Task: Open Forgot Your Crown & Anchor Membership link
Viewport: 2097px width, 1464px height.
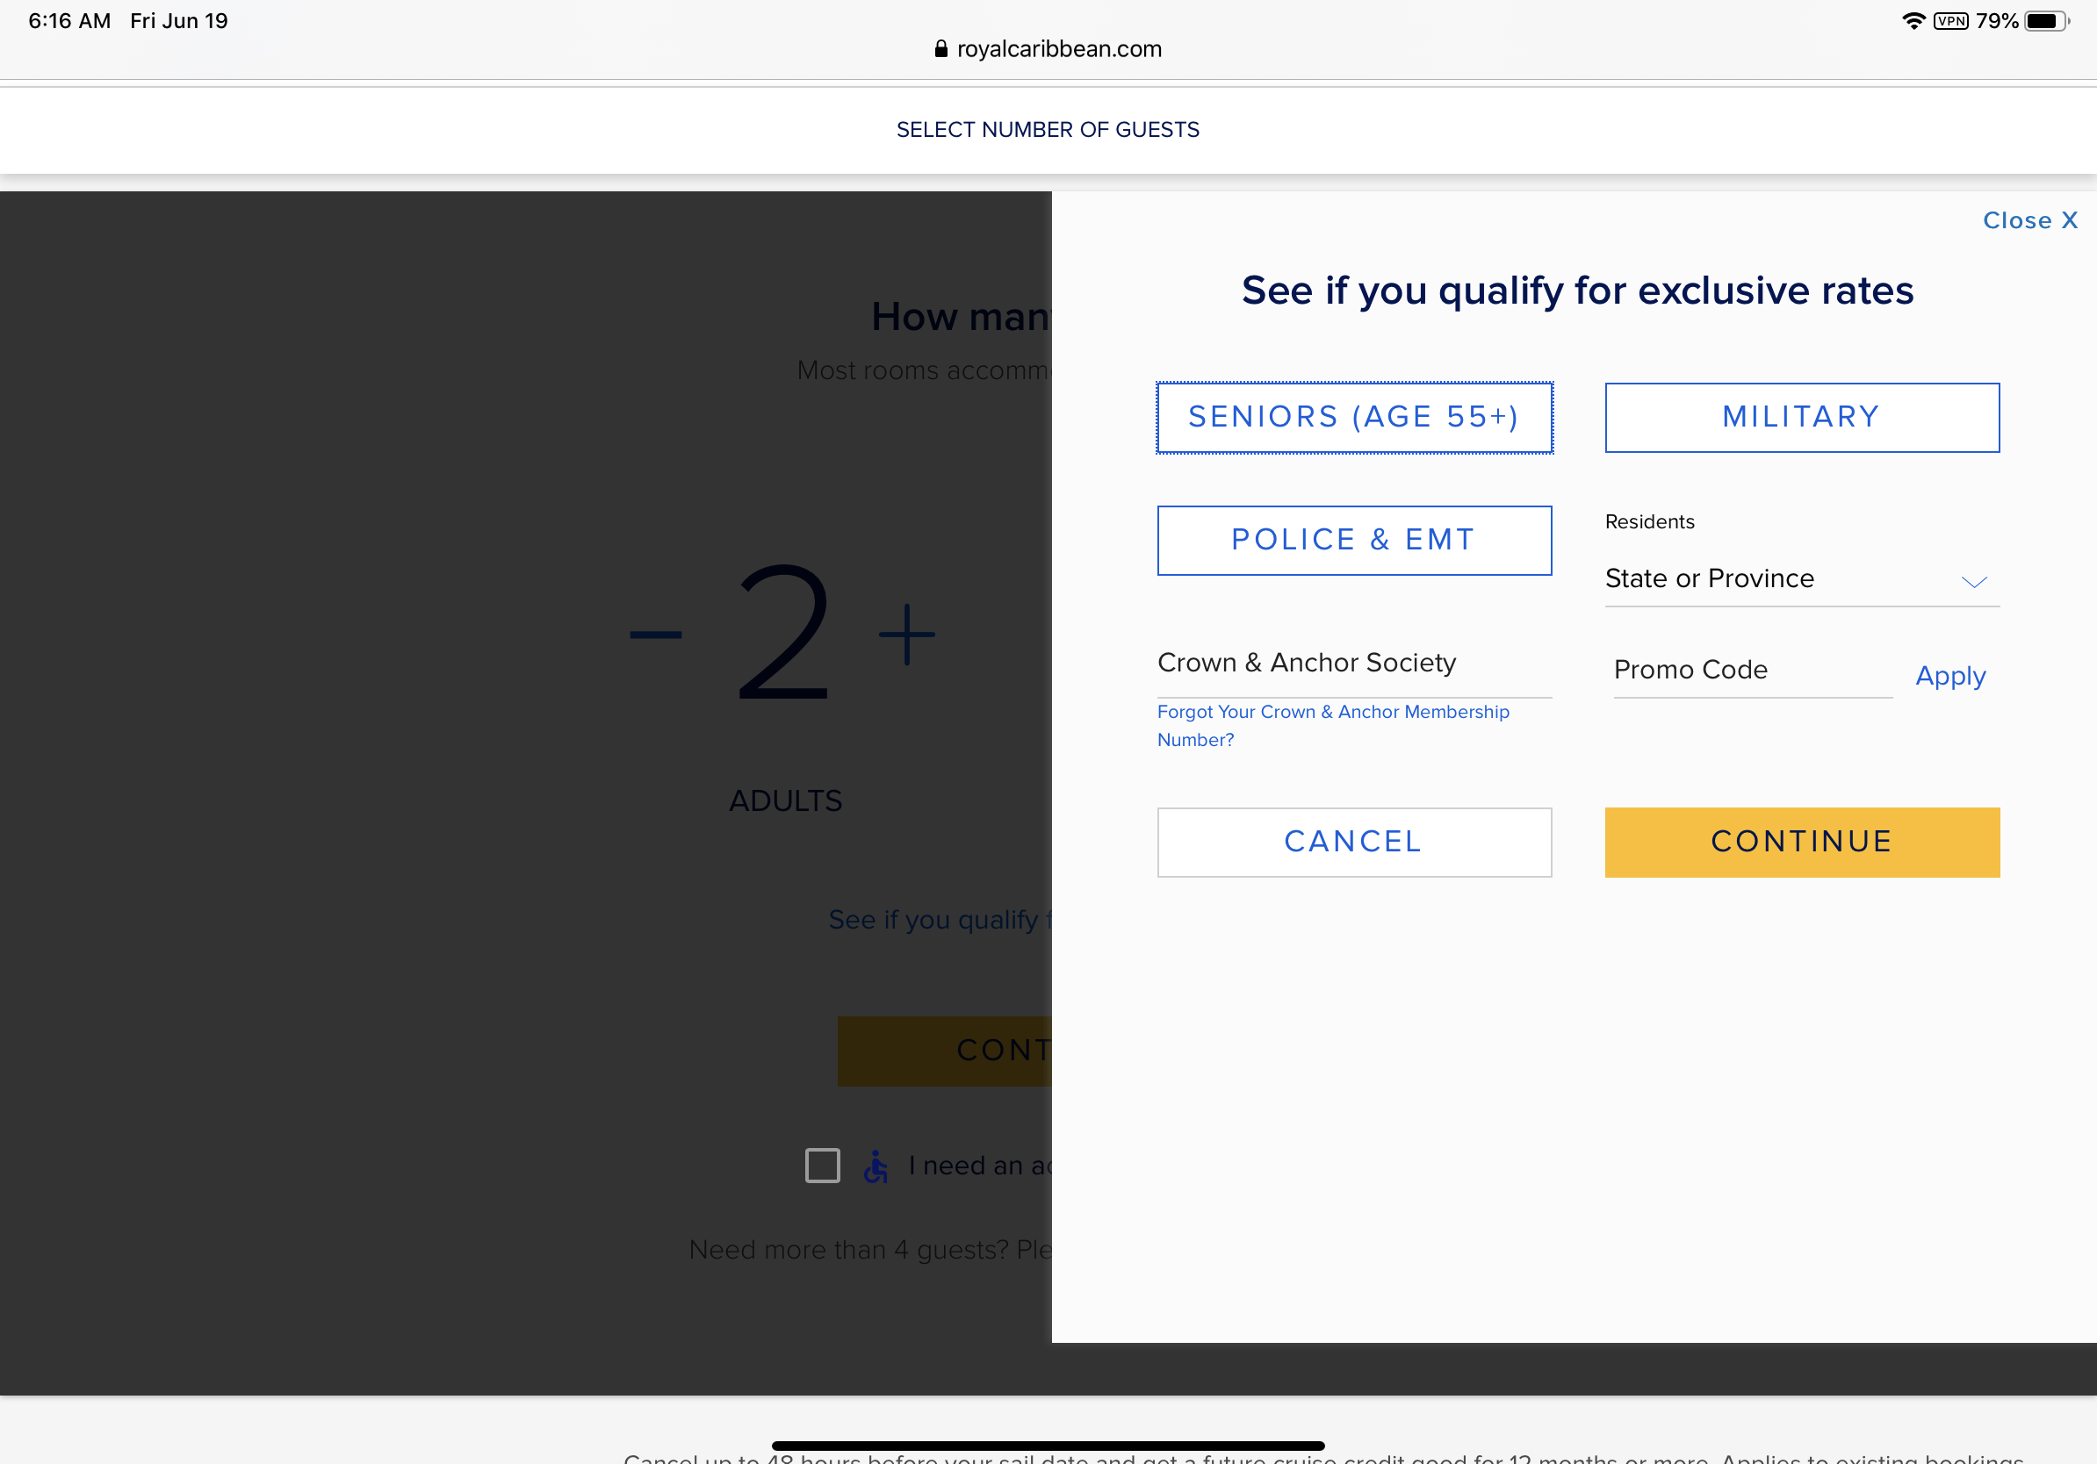Action: [x=1332, y=726]
